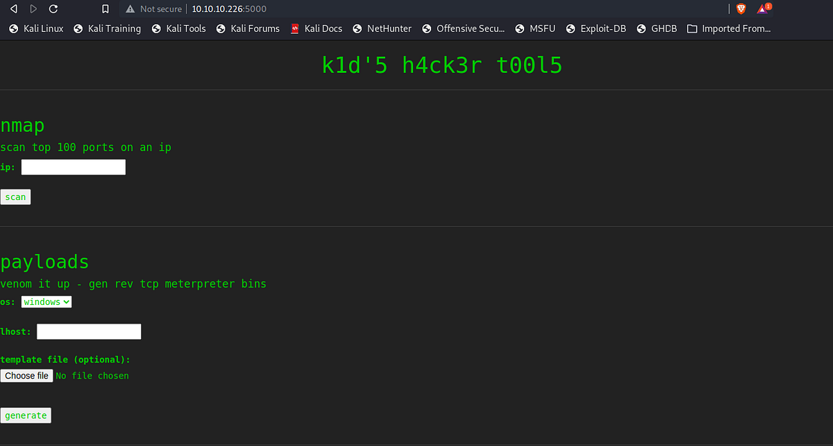Viewport: 833px width, 446px height.
Task: Click Choose file for the template upload
Action: coord(26,375)
